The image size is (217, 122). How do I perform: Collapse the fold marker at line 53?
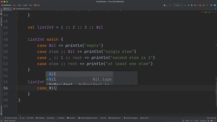coord(17,70)
